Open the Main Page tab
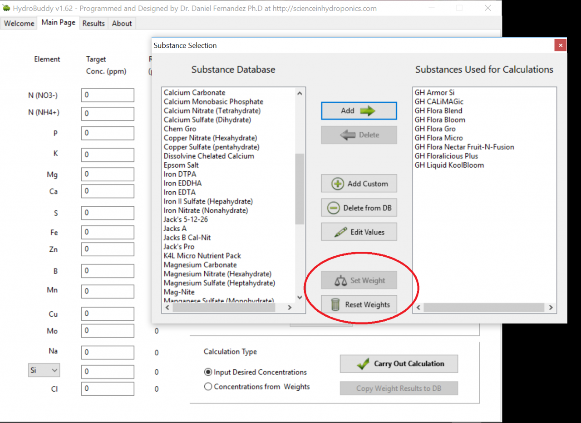Image resolution: width=581 pixels, height=423 pixels. [59, 22]
